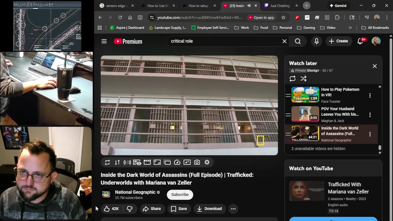This screenshot has width=393, height=221.
Task: Click the up-down arrows icon under player
Action: (x=117, y=162)
